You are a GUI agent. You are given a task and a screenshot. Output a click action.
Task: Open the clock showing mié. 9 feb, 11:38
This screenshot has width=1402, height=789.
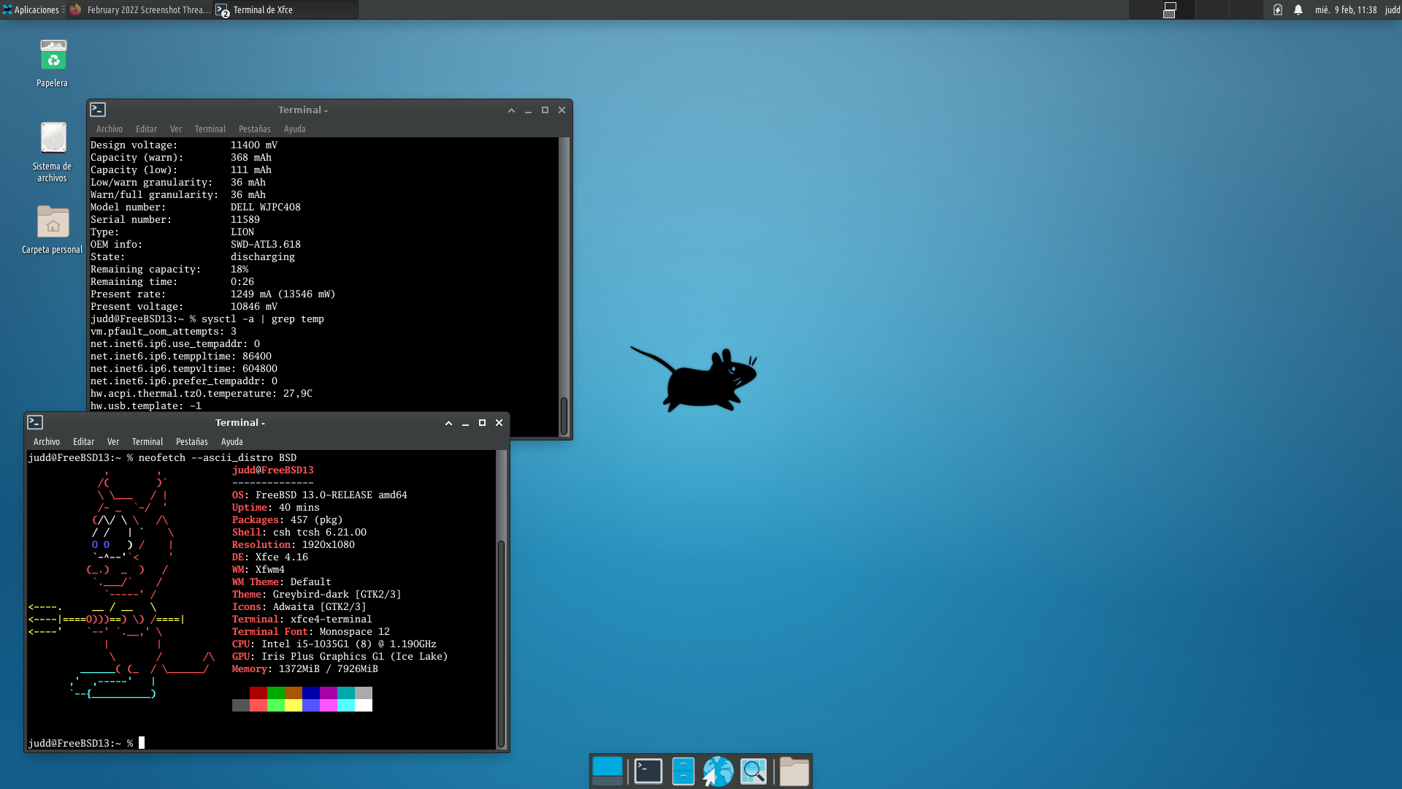(x=1346, y=9)
